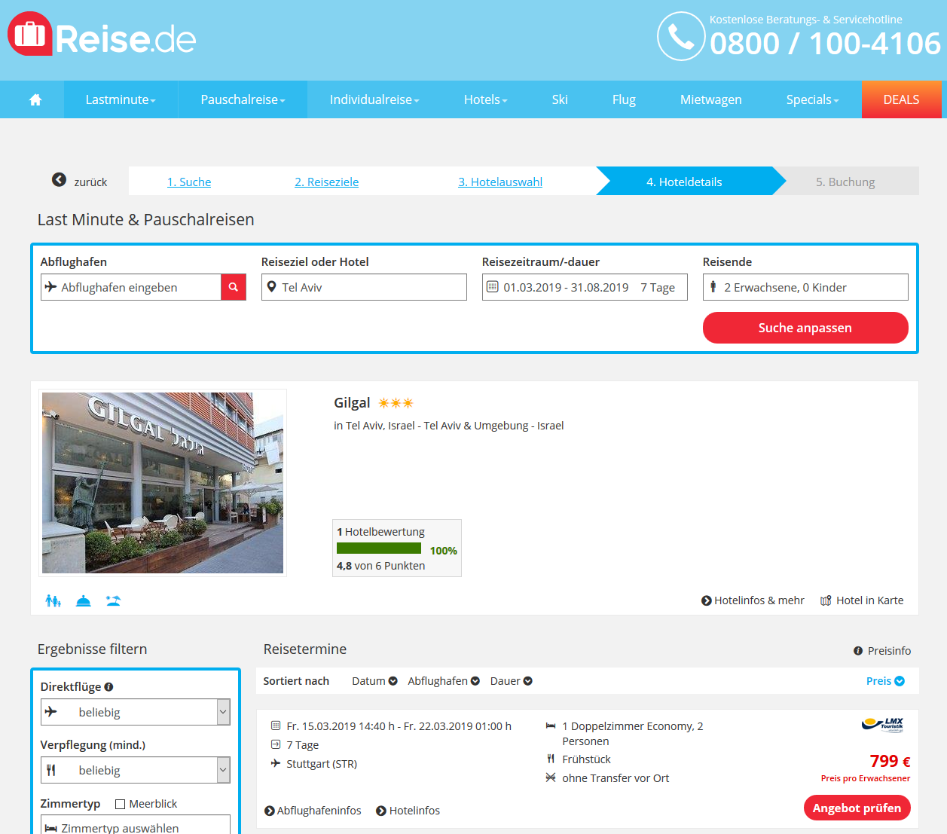Image resolution: width=947 pixels, height=834 pixels.
Task: Click the LMX Touristik operator logo
Action: (882, 725)
